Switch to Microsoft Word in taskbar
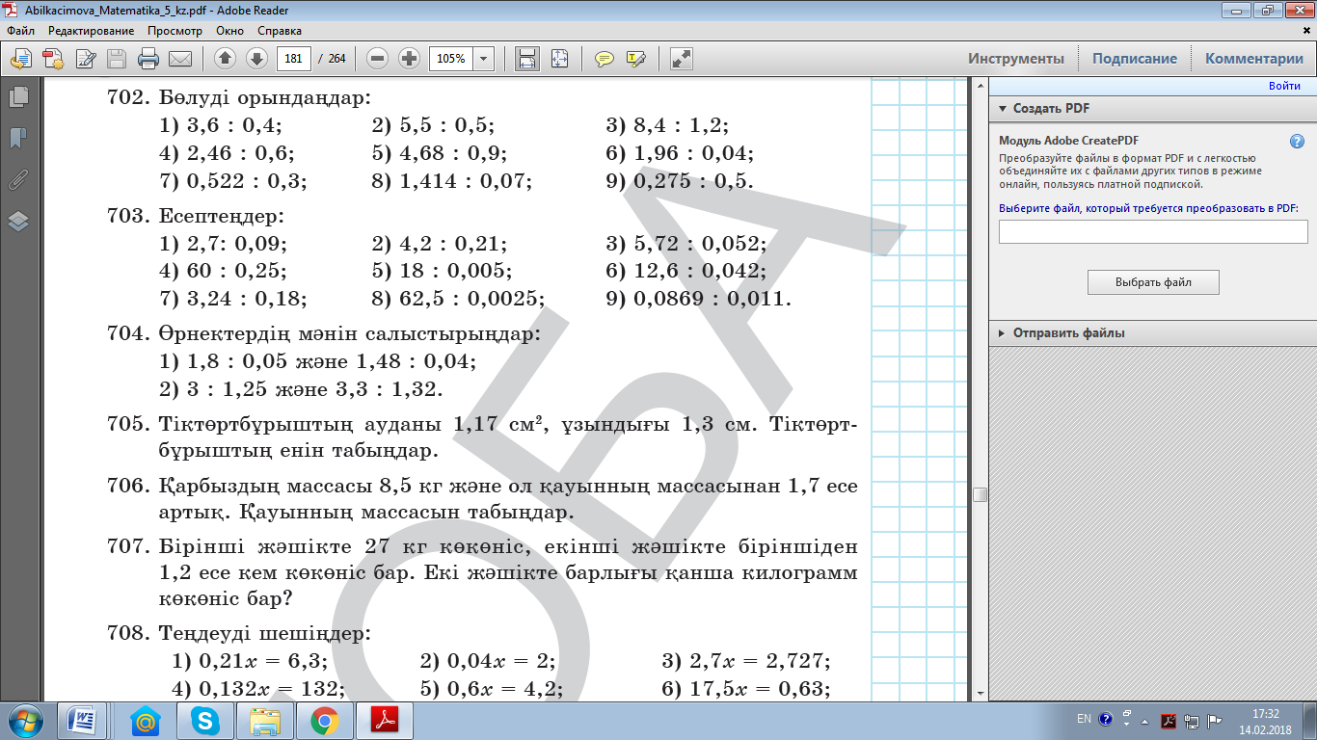Image resolution: width=1317 pixels, height=740 pixels. 83,721
